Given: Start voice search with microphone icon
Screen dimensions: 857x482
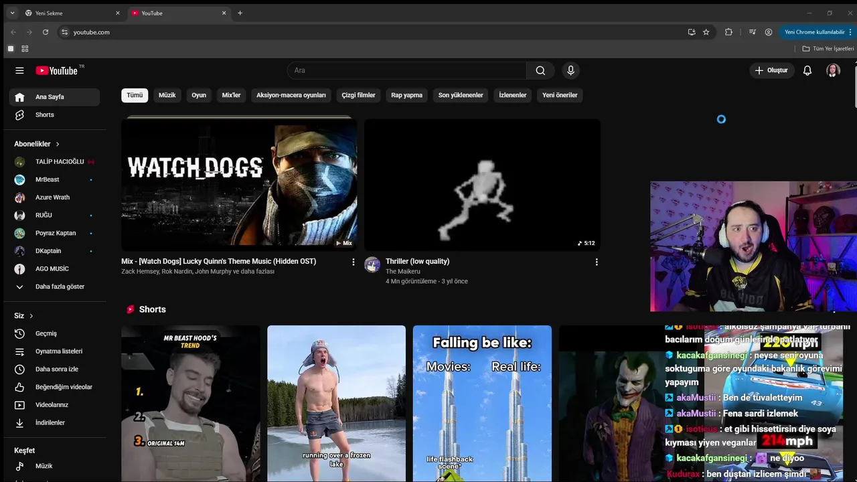Looking at the screenshot, I should [570, 70].
